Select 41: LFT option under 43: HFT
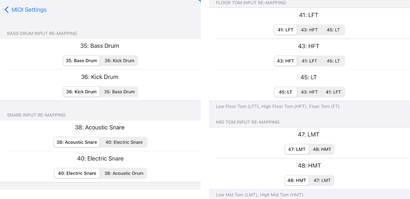The width and height of the screenshot is (410, 199). tap(309, 61)
